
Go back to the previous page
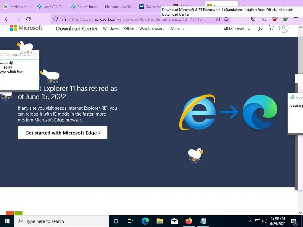(x=7, y=19)
